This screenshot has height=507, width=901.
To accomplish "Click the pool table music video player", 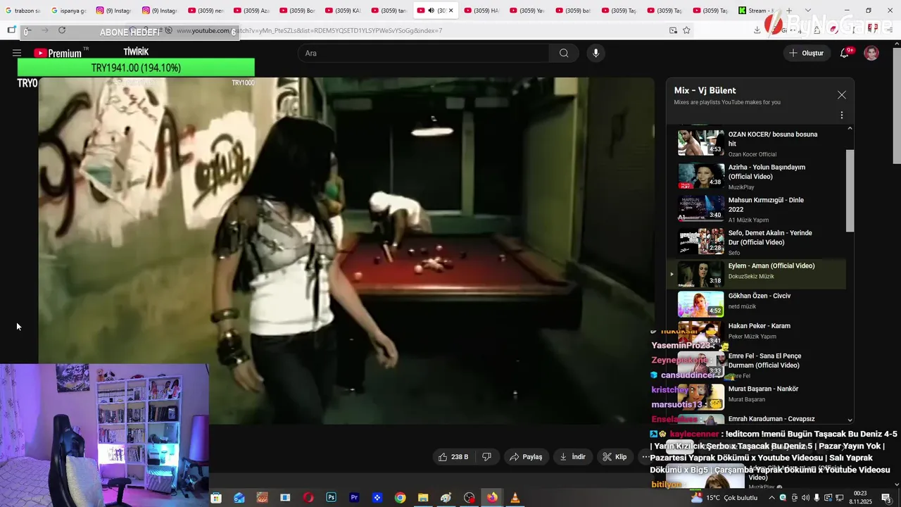I will [x=346, y=250].
